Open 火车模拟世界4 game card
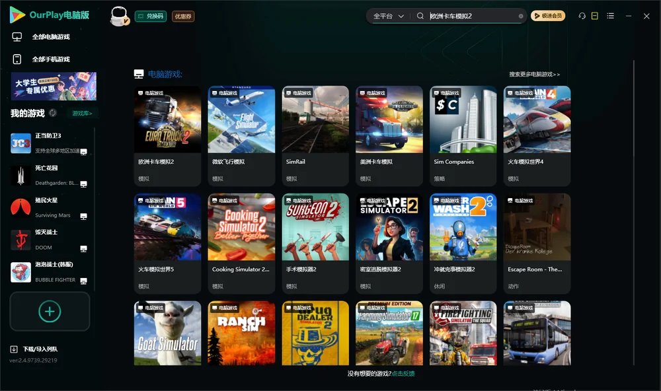Image resolution: width=661 pixels, height=391 pixels. (x=537, y=135)
